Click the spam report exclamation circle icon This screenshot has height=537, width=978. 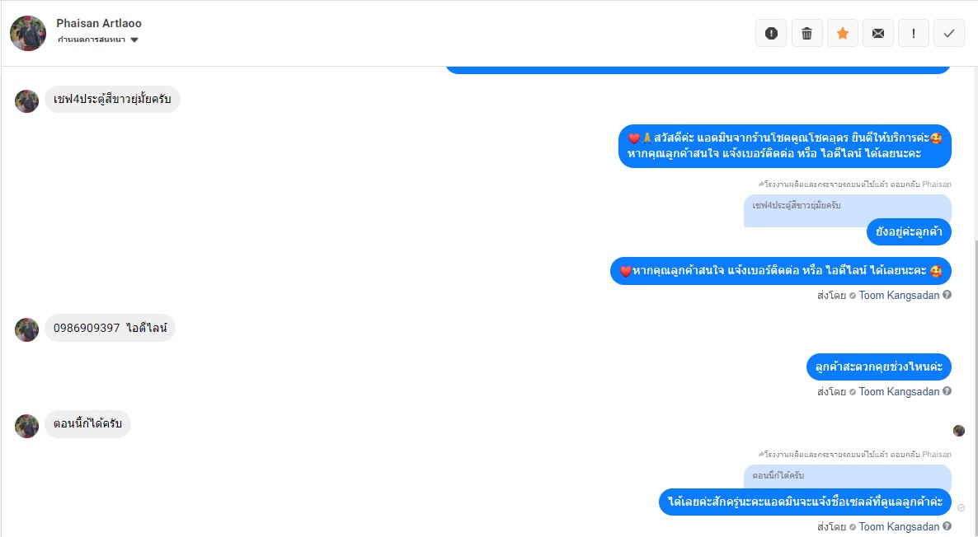[771, 34]
